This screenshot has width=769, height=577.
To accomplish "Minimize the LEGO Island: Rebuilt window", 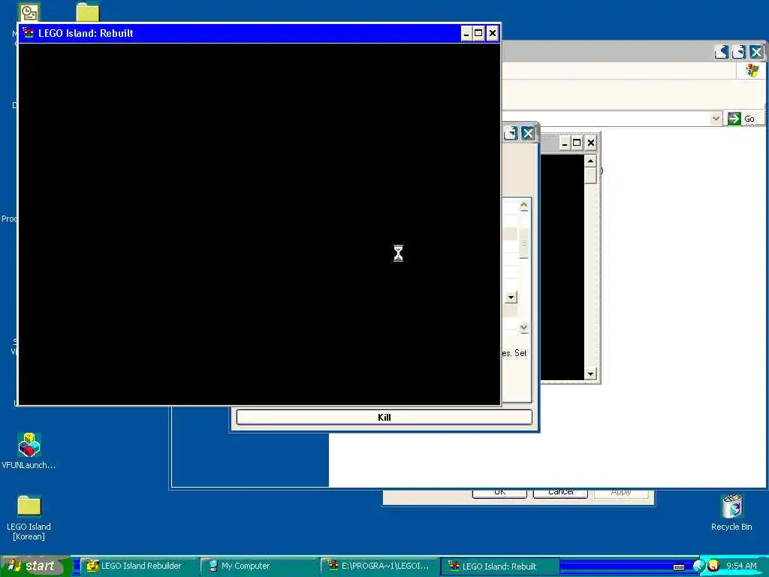I will [x=466, y=33].
